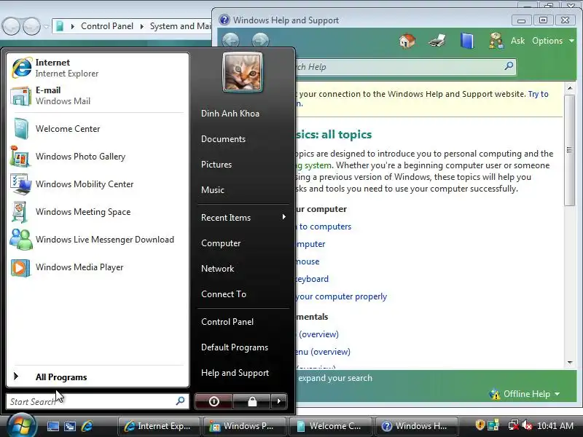Open Windows Live Messenger Download
The height and width of the screenshot is (437, 583).
click(x=98, y=240)
